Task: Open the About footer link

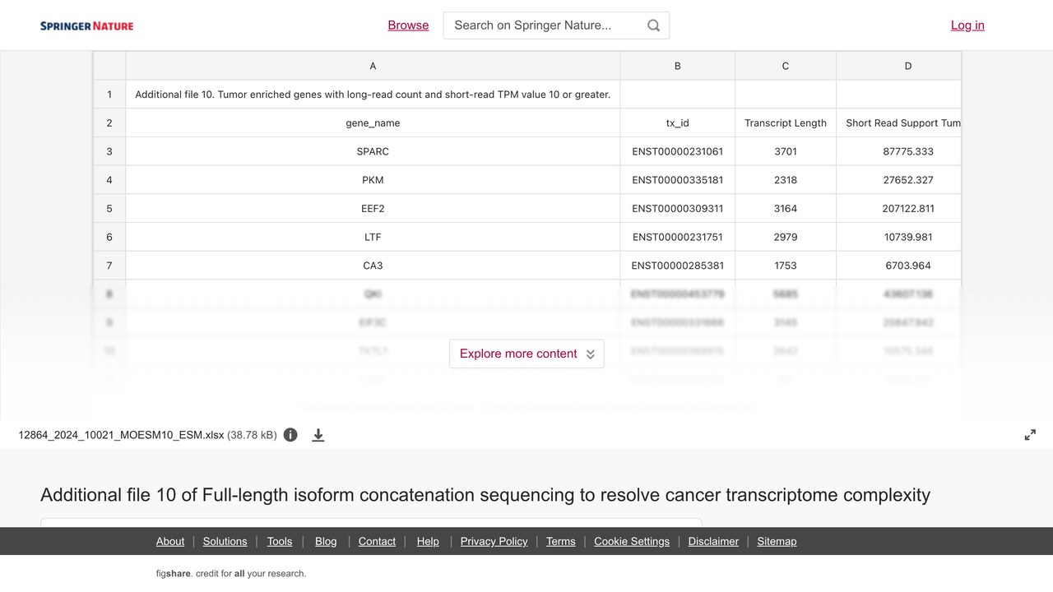Action: click(170, 541)
